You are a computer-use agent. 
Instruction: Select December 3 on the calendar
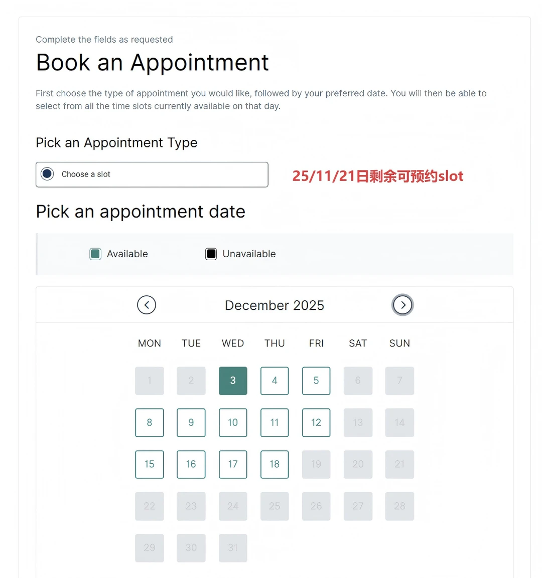pos(233,380)
